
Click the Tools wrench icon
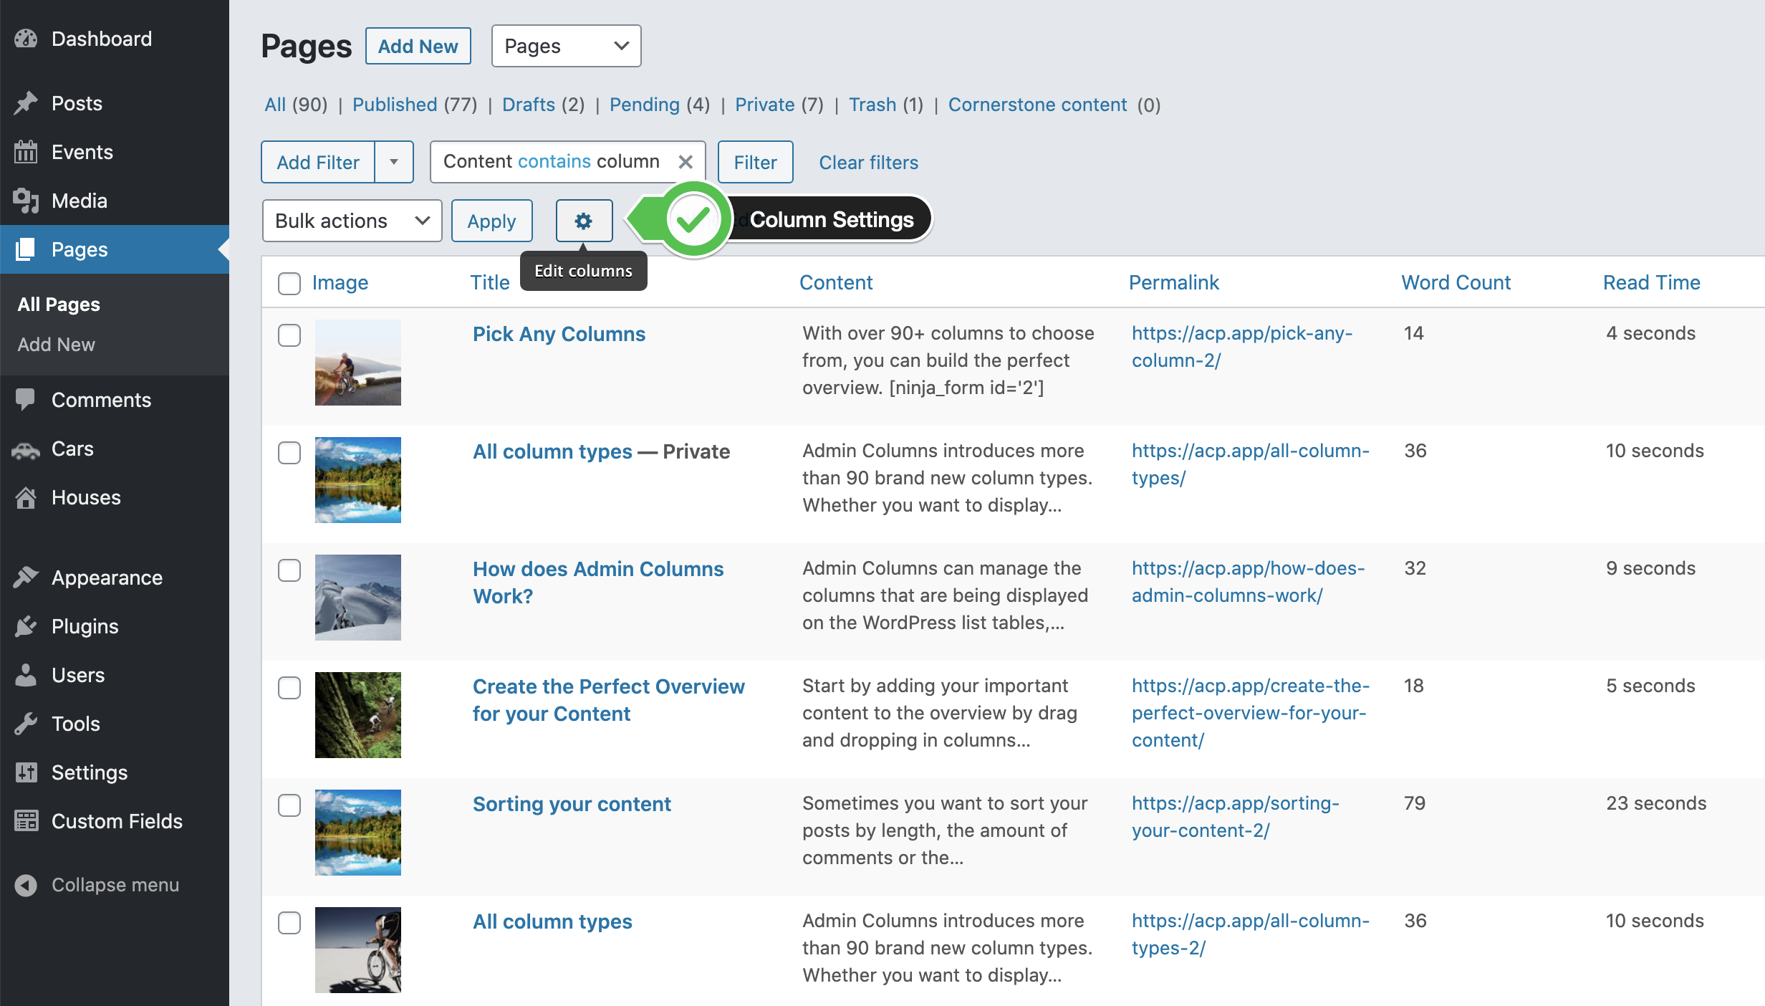26,724
